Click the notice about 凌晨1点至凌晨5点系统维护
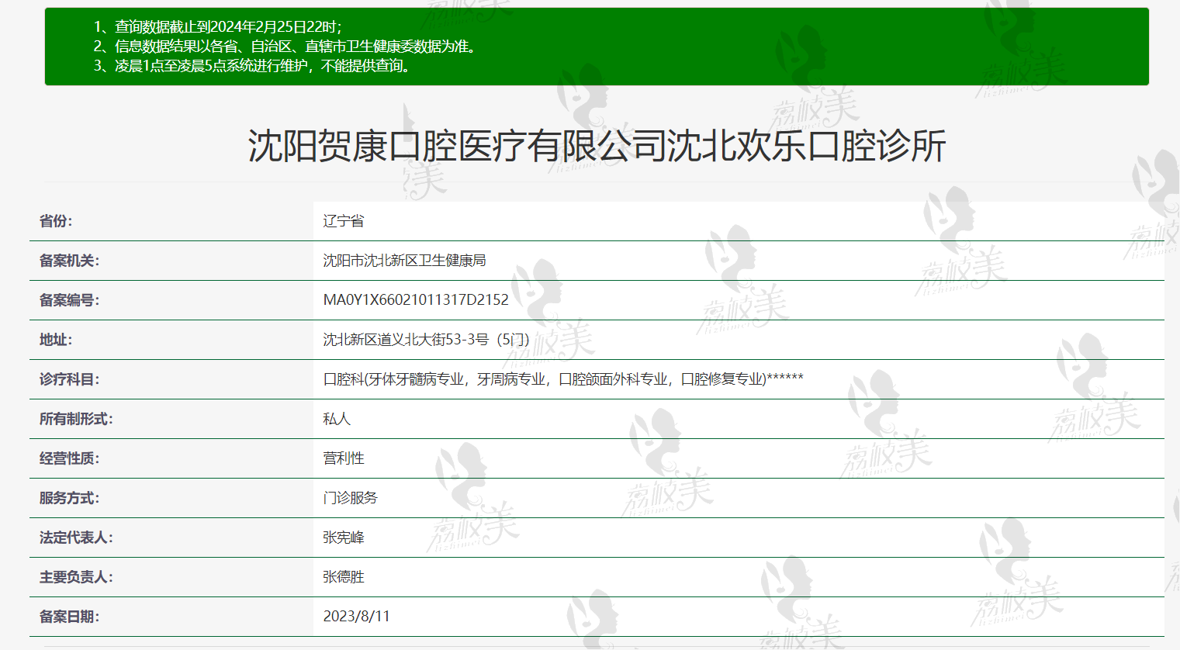1180x650 pixels. click(x=253, y=66)
